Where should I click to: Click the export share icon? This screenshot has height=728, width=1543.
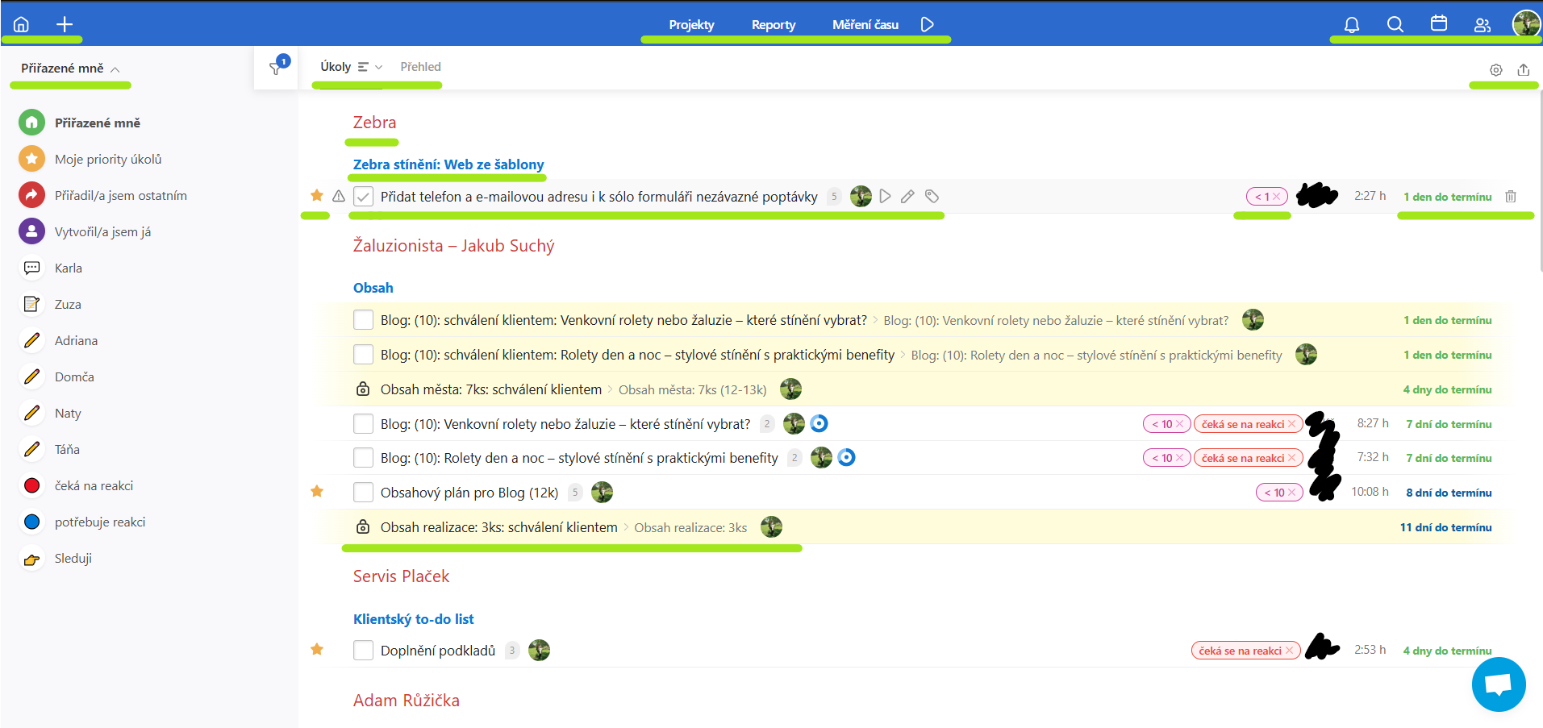1524,70
